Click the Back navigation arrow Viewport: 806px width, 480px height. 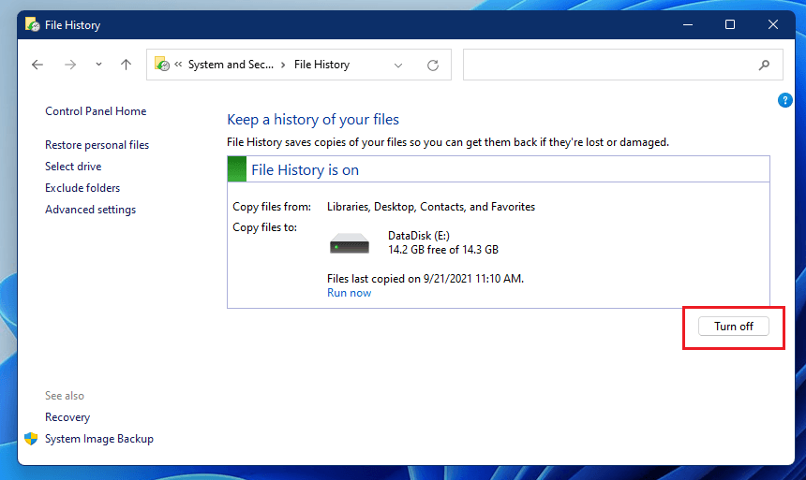[x=37, y=65]
